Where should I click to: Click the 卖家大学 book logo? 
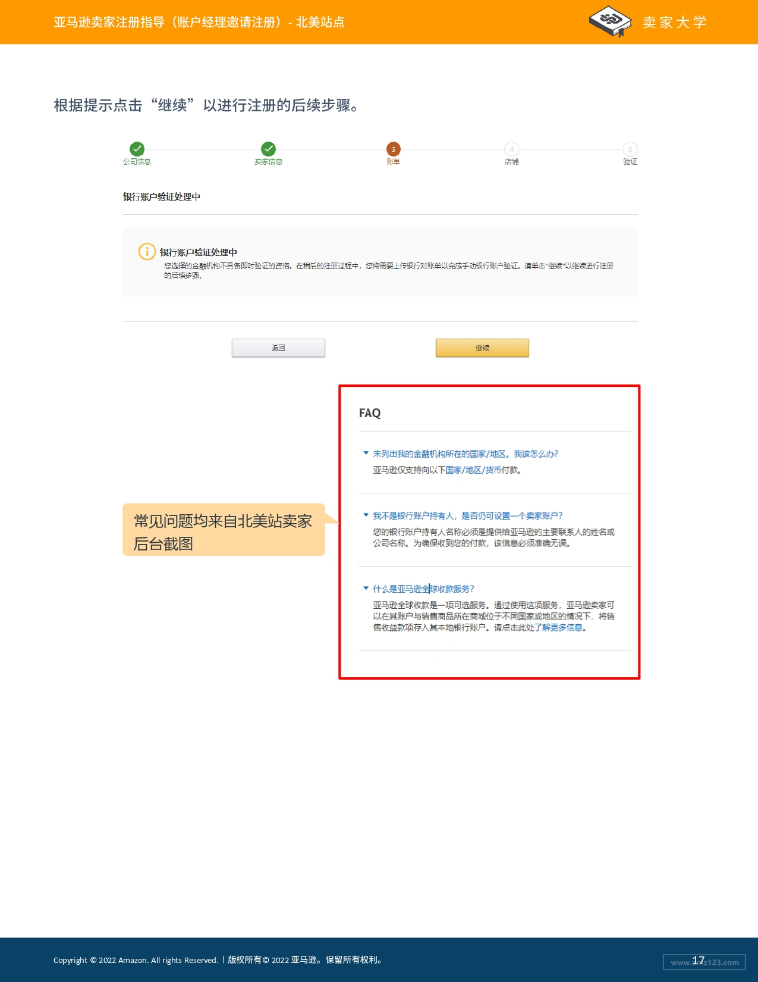[x=611, y=21]
